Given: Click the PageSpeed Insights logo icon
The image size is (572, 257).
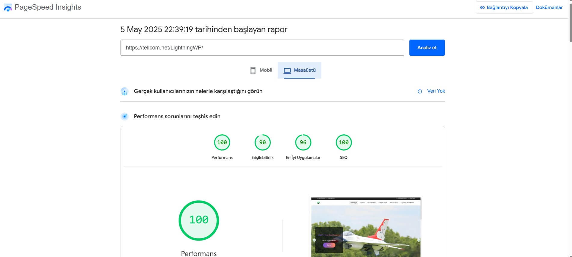Looking at the screenshot, I should 8,7.
